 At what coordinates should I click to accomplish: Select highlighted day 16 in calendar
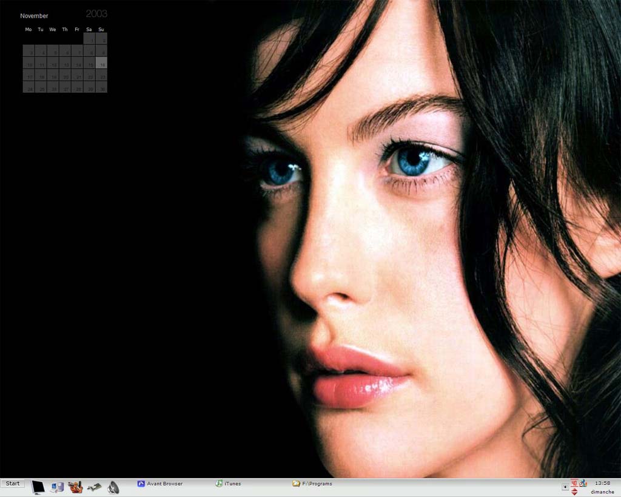(101, 63)
